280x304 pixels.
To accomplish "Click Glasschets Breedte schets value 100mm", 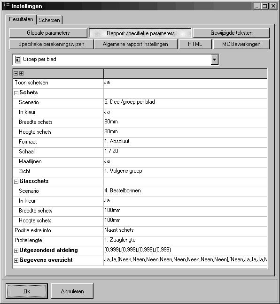I will 112,210.
